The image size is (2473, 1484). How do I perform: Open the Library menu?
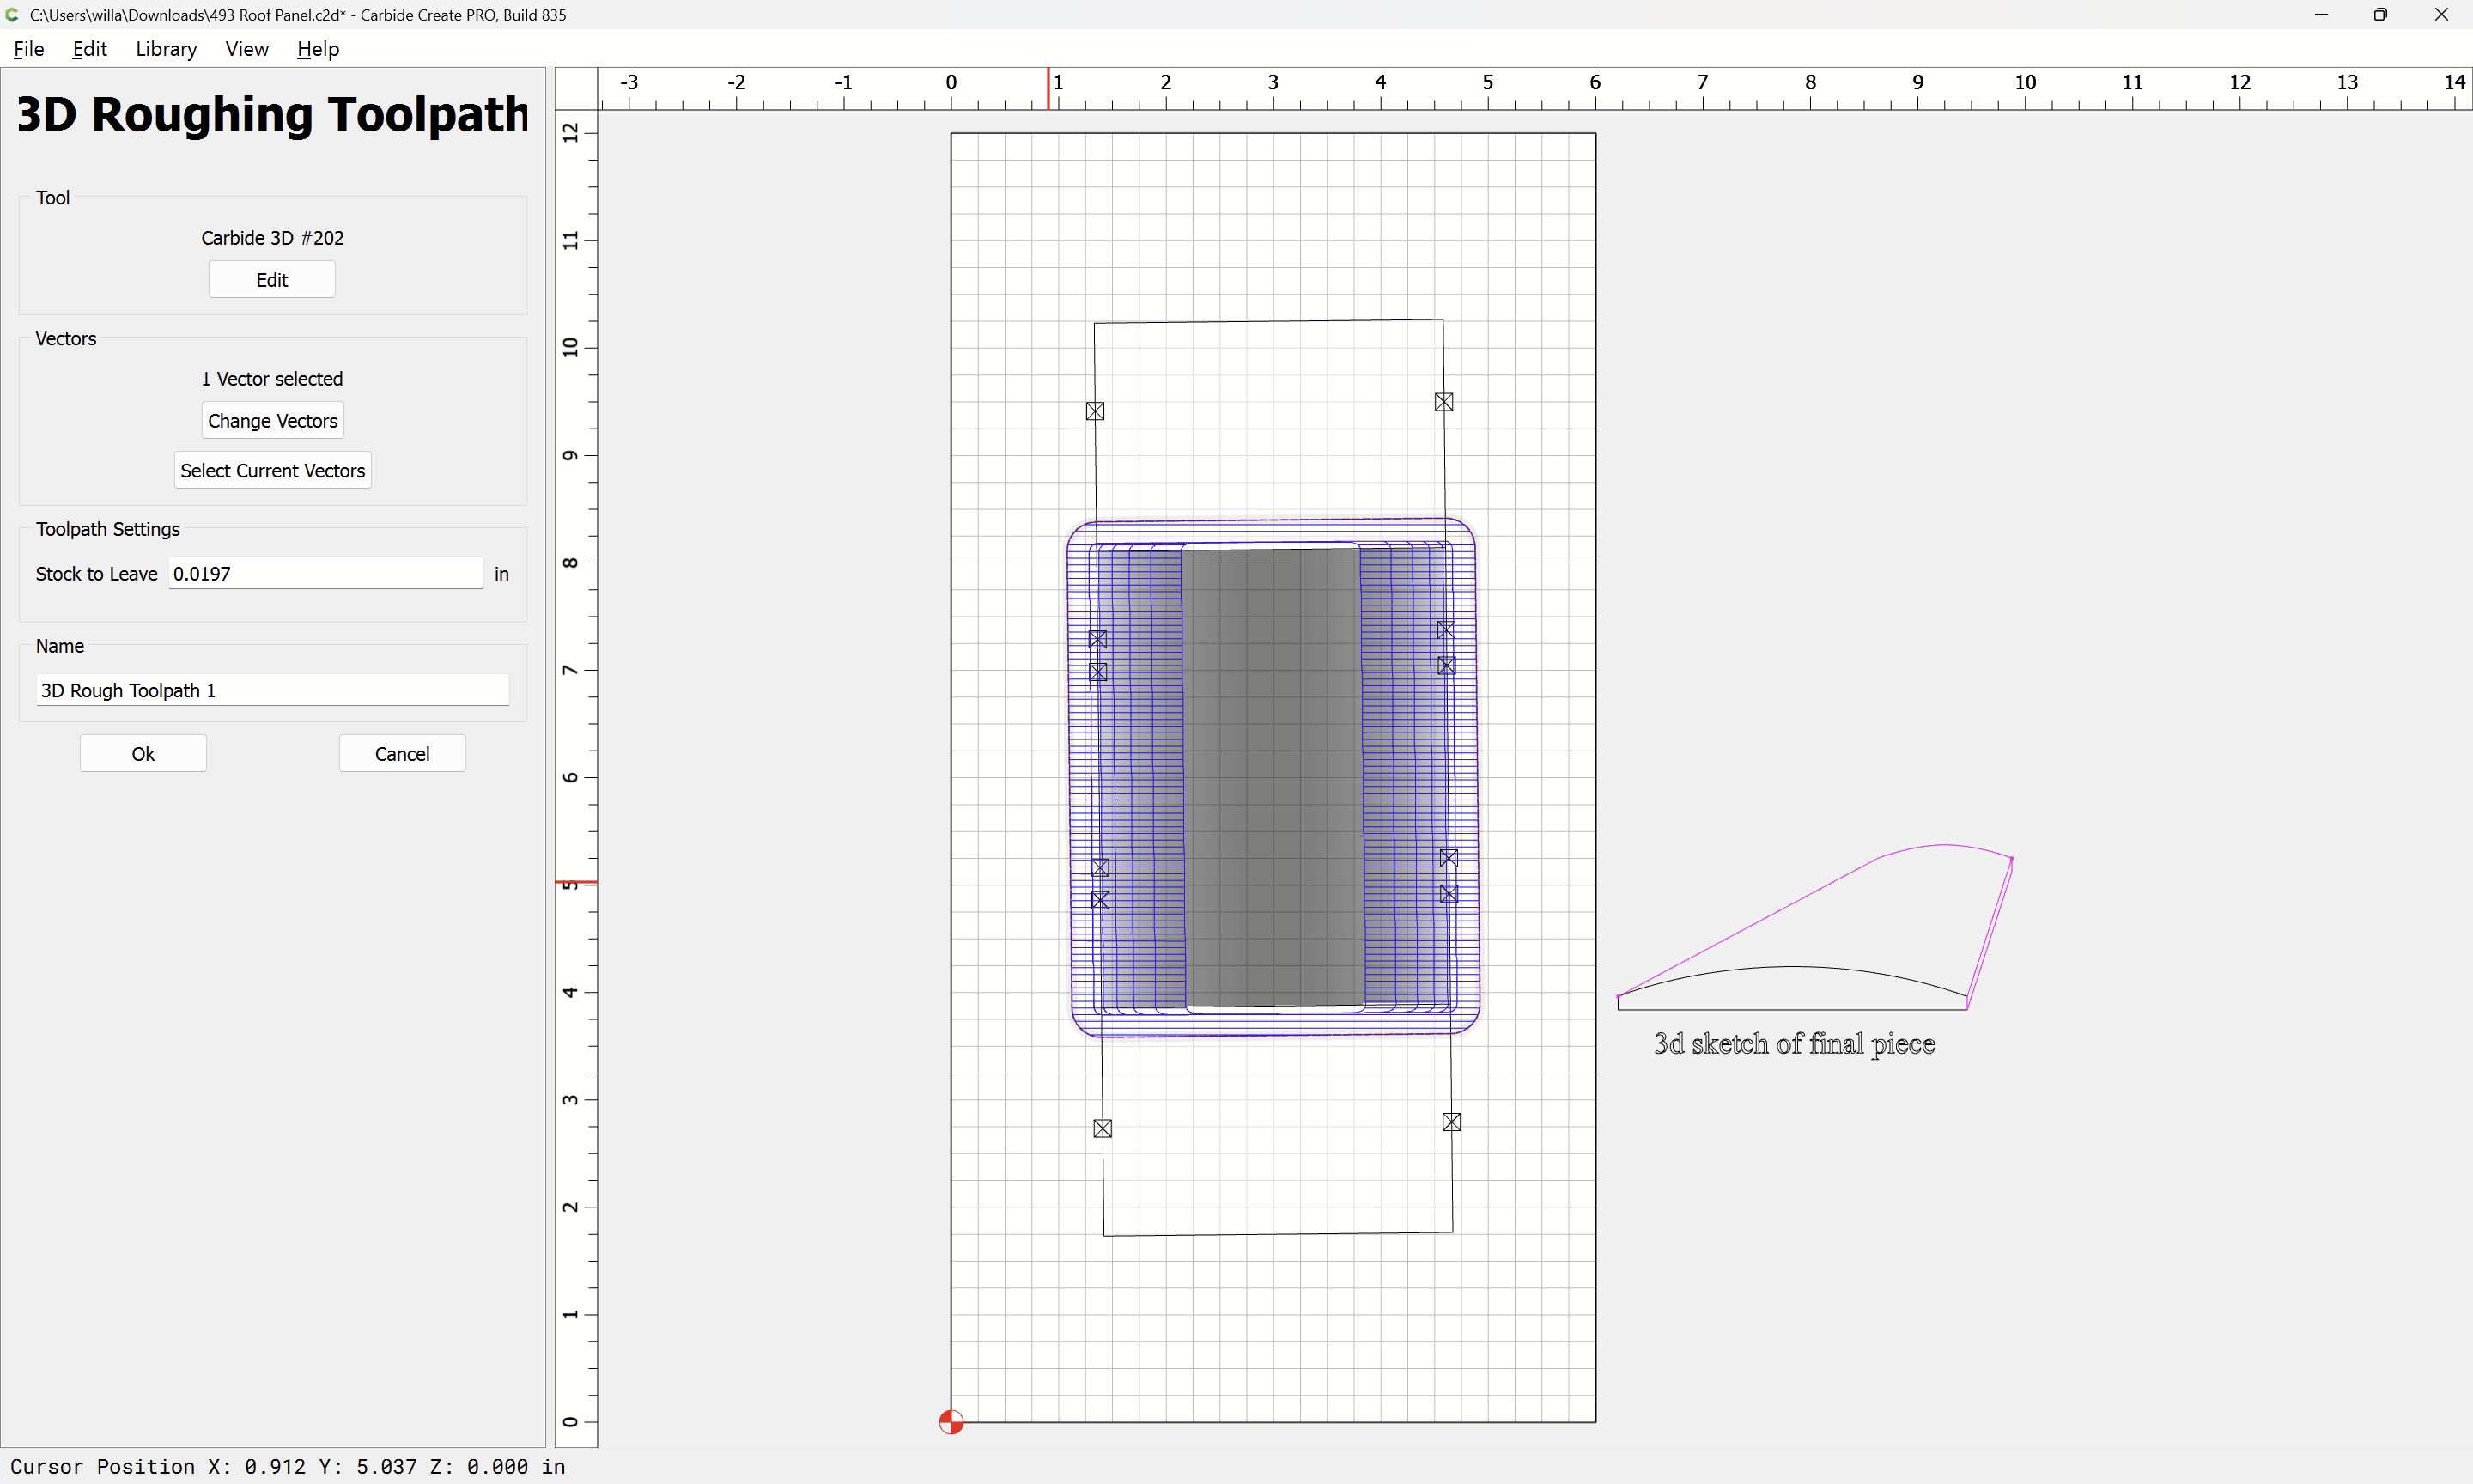tap(166, 49)
